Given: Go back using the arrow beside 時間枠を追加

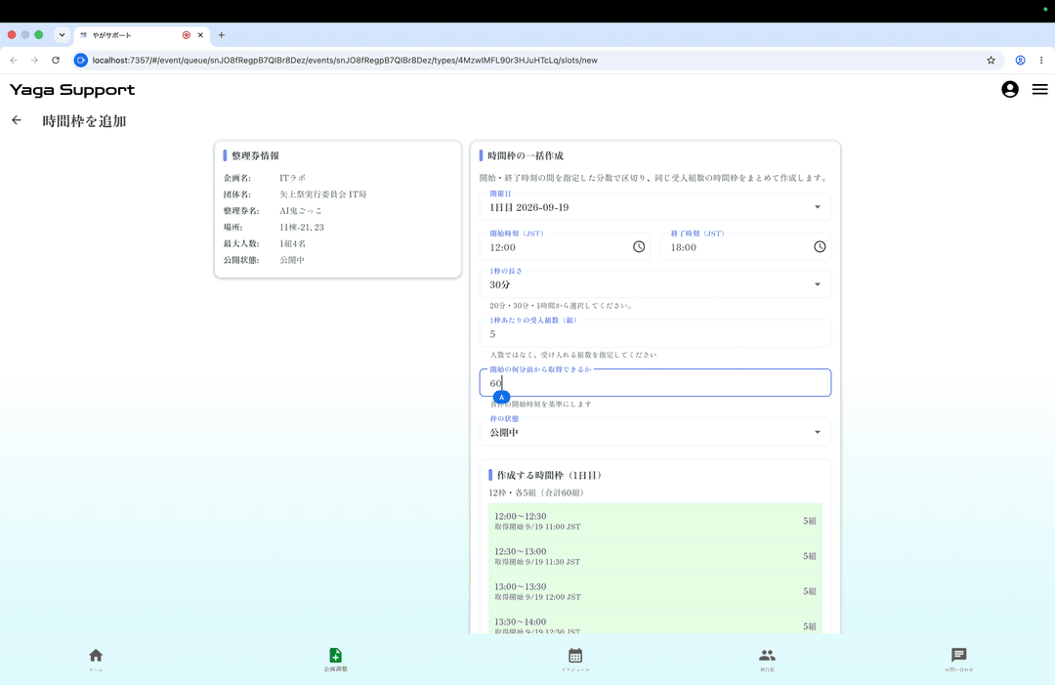Looking at the screenshot, I should click(x=17, y=120).
